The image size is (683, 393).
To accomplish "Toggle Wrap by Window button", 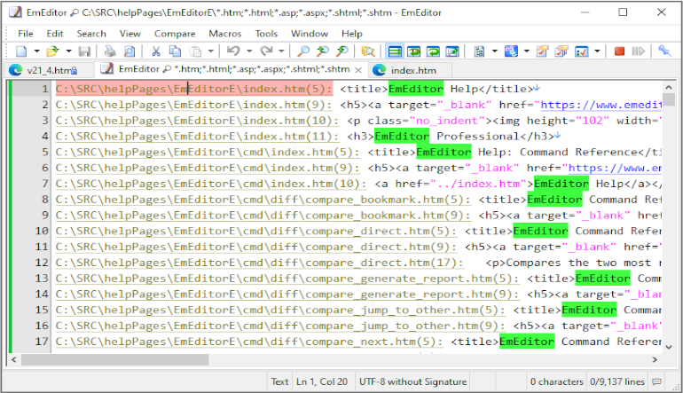I will pos(434,51).
